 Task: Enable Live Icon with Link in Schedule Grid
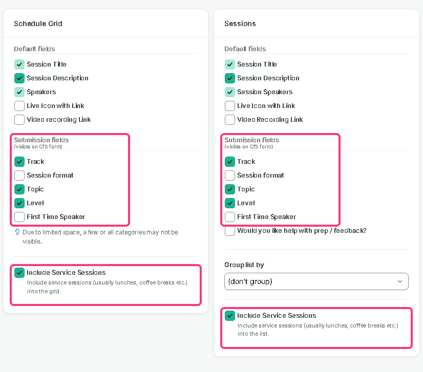[x=19, y=106]
